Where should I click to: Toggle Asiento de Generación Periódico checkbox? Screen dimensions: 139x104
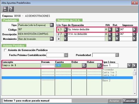(x=5, y=50)
